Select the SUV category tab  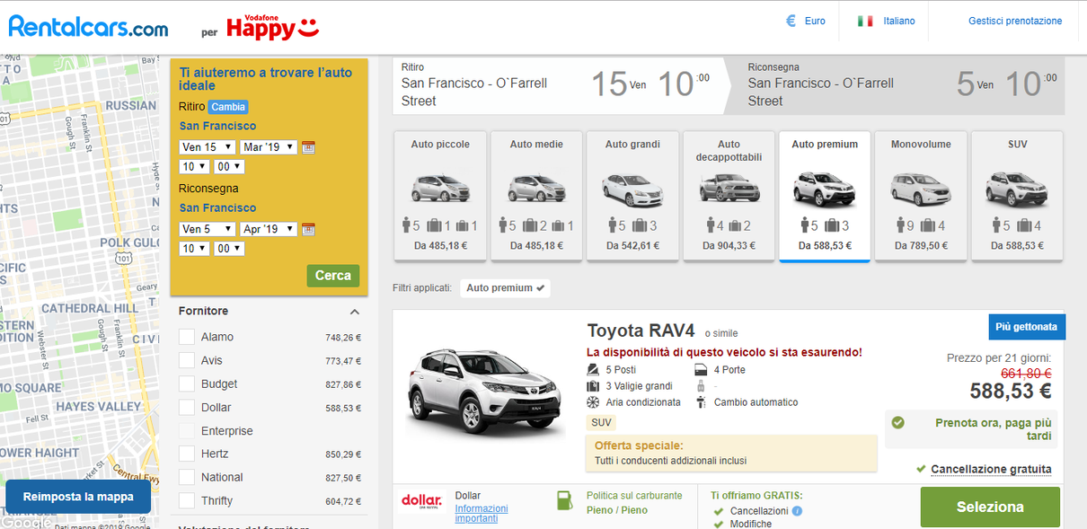pos(1017,197)
